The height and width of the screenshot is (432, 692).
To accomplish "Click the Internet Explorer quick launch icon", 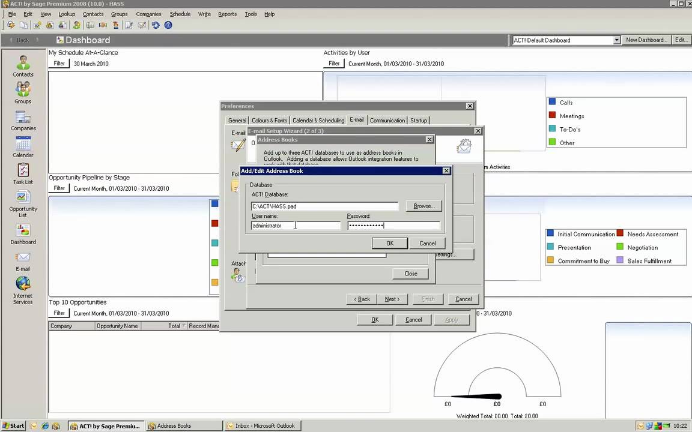I will 44,426.
